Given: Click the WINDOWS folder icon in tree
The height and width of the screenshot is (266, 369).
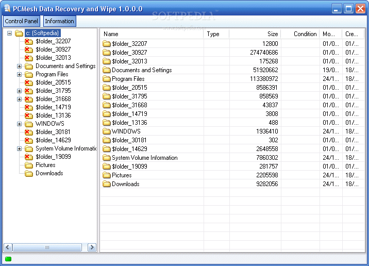Looking at the screenshot, I should [29, 124].
